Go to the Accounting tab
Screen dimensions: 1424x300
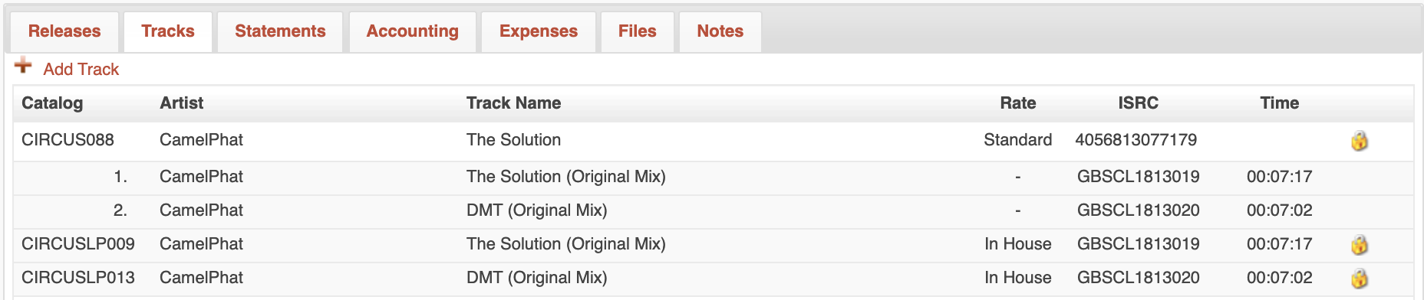pyautogui.click(x=413, y=31)
